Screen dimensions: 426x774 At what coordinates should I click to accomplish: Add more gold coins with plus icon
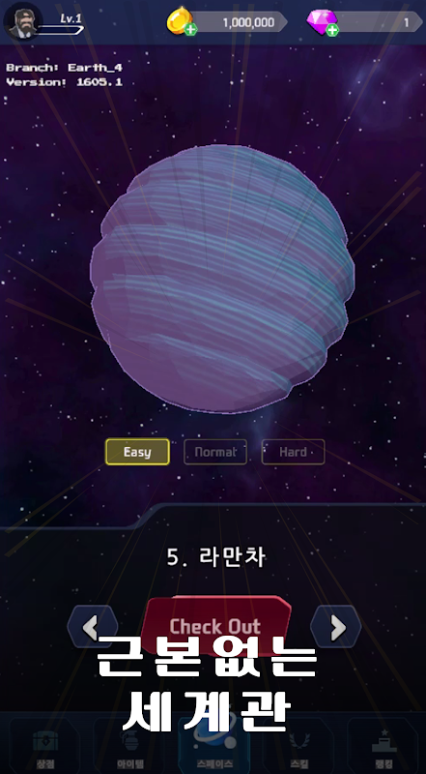pos(191,30)
